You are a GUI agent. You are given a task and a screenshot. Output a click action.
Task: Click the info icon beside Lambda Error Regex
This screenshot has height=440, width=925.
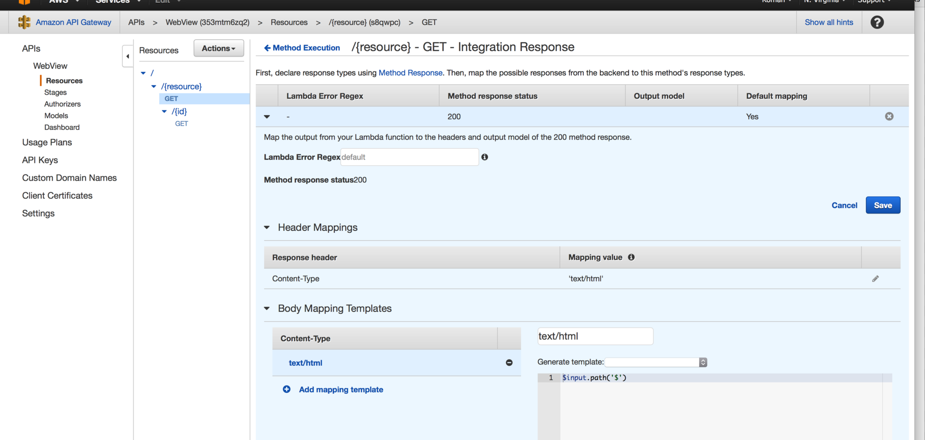(485, 157)
